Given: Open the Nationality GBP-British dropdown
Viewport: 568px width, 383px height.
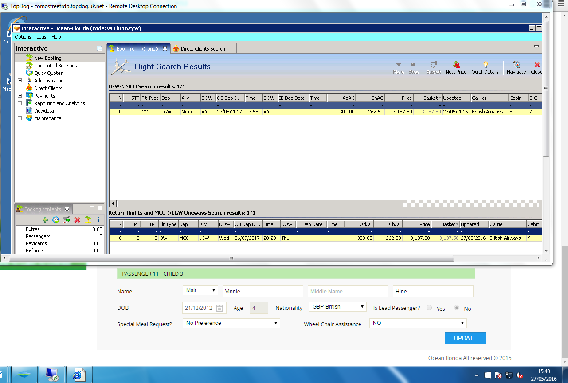Looking at the screenshot, I should pyautogui.click(x=337, y=307).
